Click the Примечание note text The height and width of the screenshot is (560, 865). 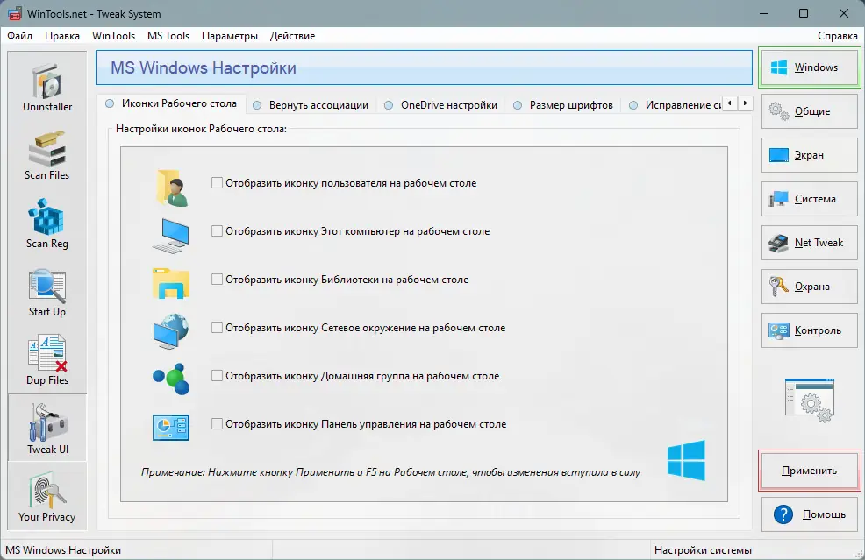click(x=390, y=472)
